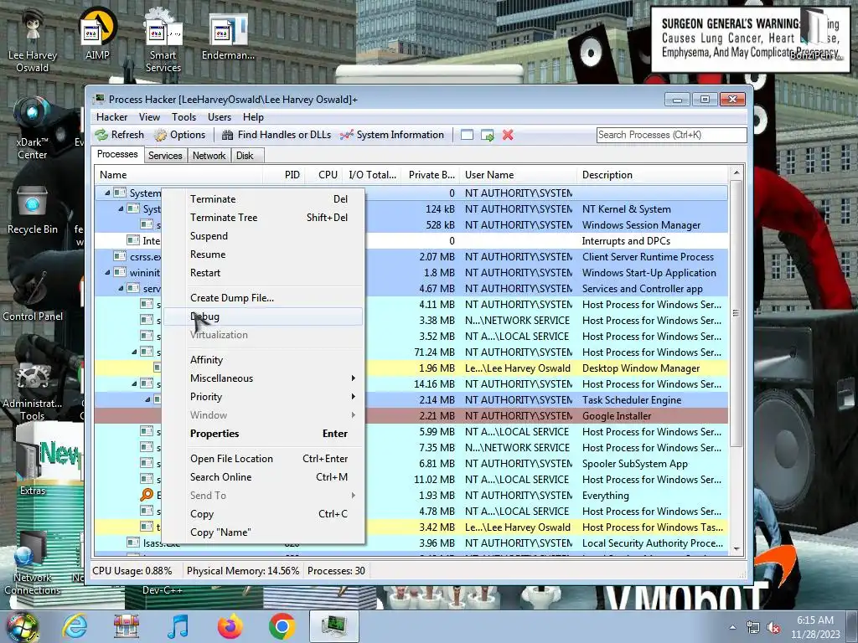Click process list scrollbar down arrow
The image size is (858, 643).
coord(737,549)
